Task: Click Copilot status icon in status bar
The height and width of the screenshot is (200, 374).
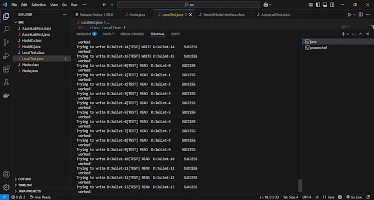Action: 340,197
